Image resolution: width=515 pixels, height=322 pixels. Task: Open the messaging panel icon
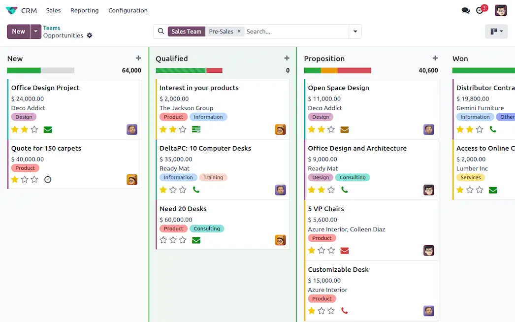tap(465, 10)
